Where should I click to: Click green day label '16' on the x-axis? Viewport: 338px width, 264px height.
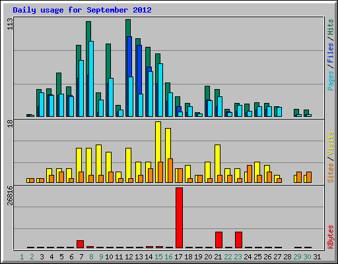(x=168, y=257)
